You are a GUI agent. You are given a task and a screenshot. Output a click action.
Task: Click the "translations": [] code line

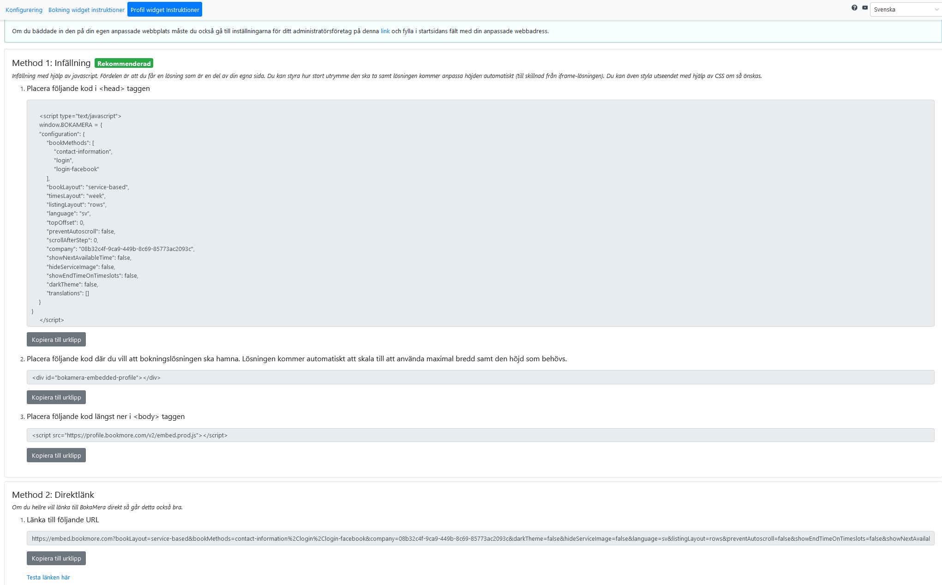[x=68, y=293]
